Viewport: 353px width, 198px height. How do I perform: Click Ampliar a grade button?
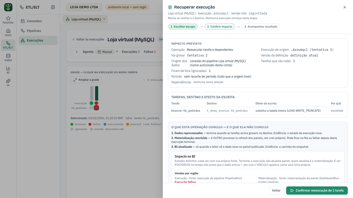[86, 80]
